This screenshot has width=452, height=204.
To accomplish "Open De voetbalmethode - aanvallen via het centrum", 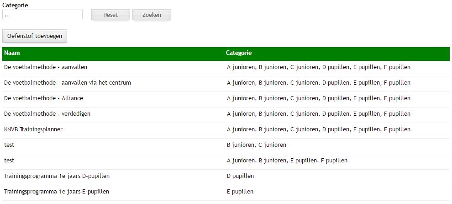I will (68, 83).
